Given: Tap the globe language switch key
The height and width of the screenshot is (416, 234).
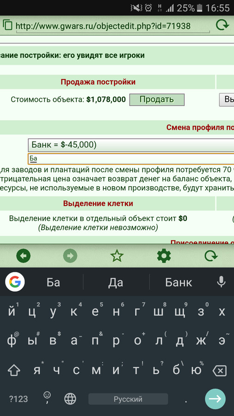Looking at the screenshot, I should (70, 399).
